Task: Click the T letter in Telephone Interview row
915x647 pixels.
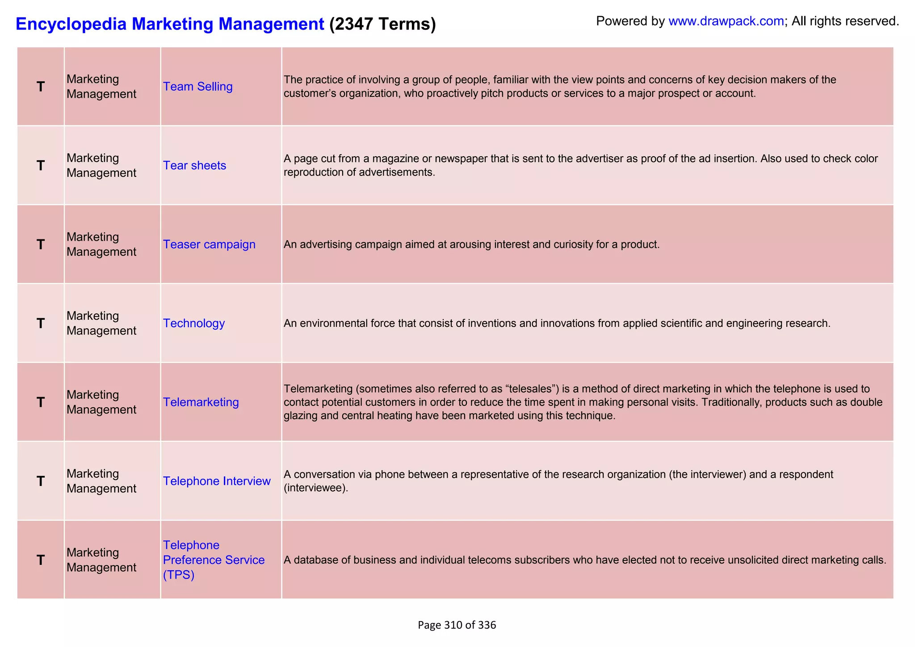Action: point(41,481)
